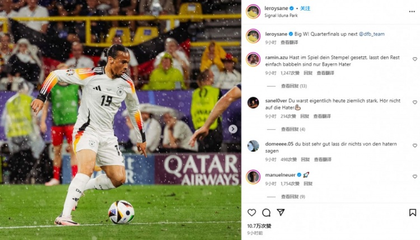Screen dimensions: 420x240
Task: Expand 13 replies under ramin.azu comment
Action: tap(294, 86)
